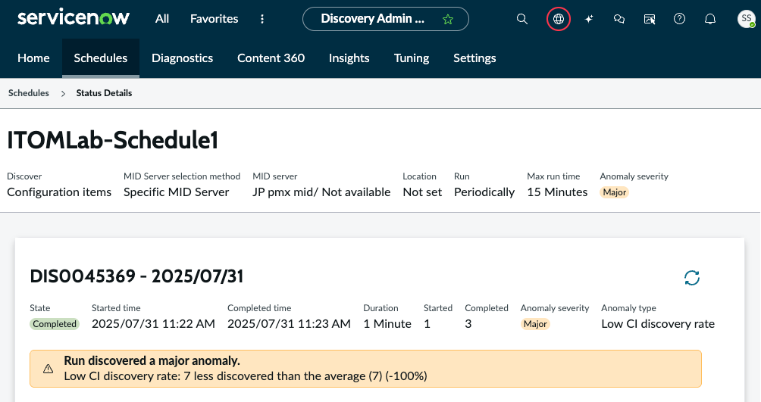This screenshot has height=402, width=761.
Task: Click the Status Details breadcrumb
Action: [104, 93]
